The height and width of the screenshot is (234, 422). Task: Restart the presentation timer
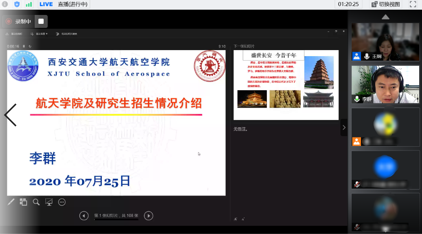29,46
